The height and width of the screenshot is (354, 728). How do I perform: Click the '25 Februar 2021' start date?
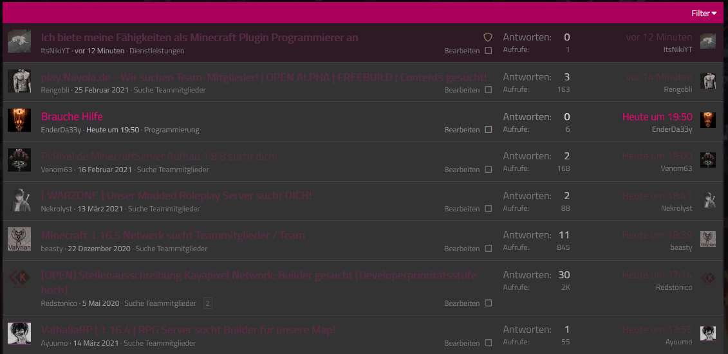pos(101,90)
